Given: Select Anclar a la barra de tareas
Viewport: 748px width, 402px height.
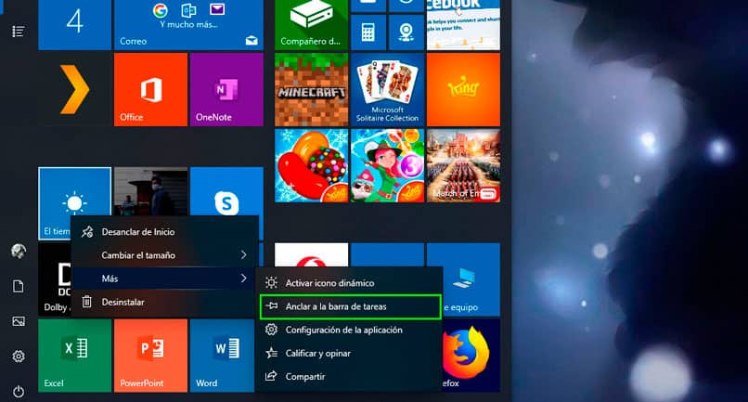Looking at the screenshot, I should [x=350, y=306].
